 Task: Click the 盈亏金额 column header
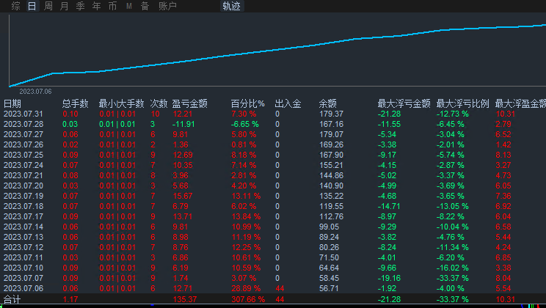click(x=190, y=103)
